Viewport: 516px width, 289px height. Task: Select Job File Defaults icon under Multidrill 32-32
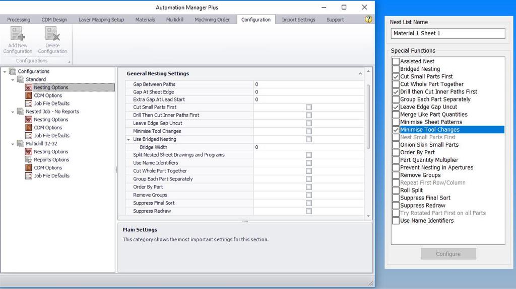[x=29, y=176]
